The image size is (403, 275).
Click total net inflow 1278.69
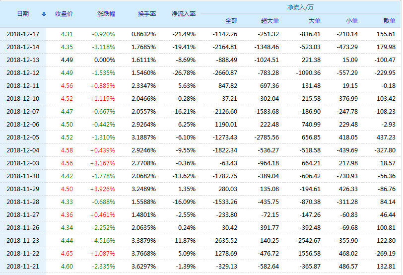pyautogui.click(x=226, y=254)
